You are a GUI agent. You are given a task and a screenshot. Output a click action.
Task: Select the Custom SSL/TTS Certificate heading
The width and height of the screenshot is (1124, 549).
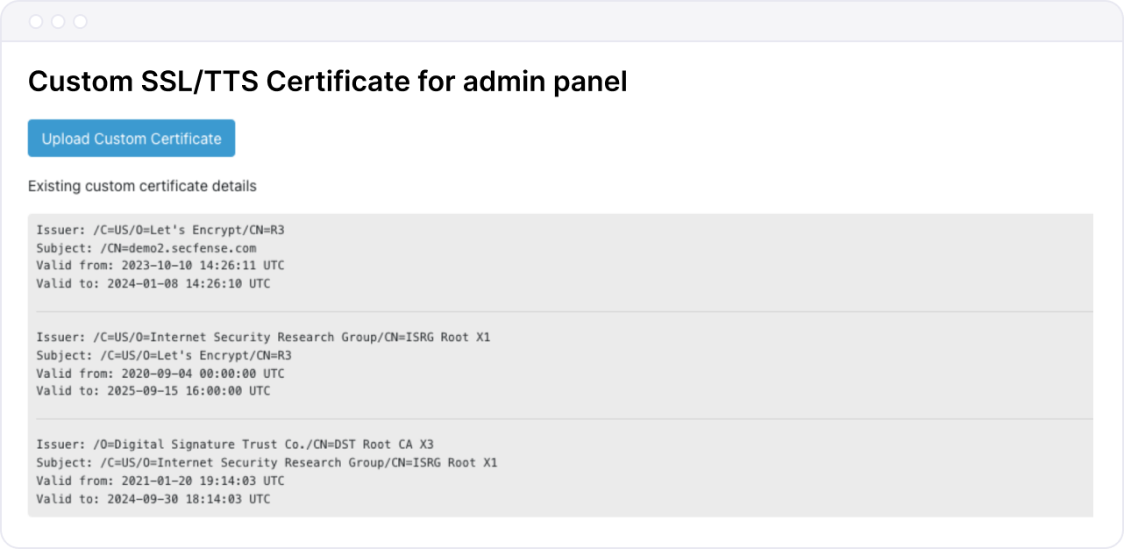pyautogui.click(x=328, y=81)
